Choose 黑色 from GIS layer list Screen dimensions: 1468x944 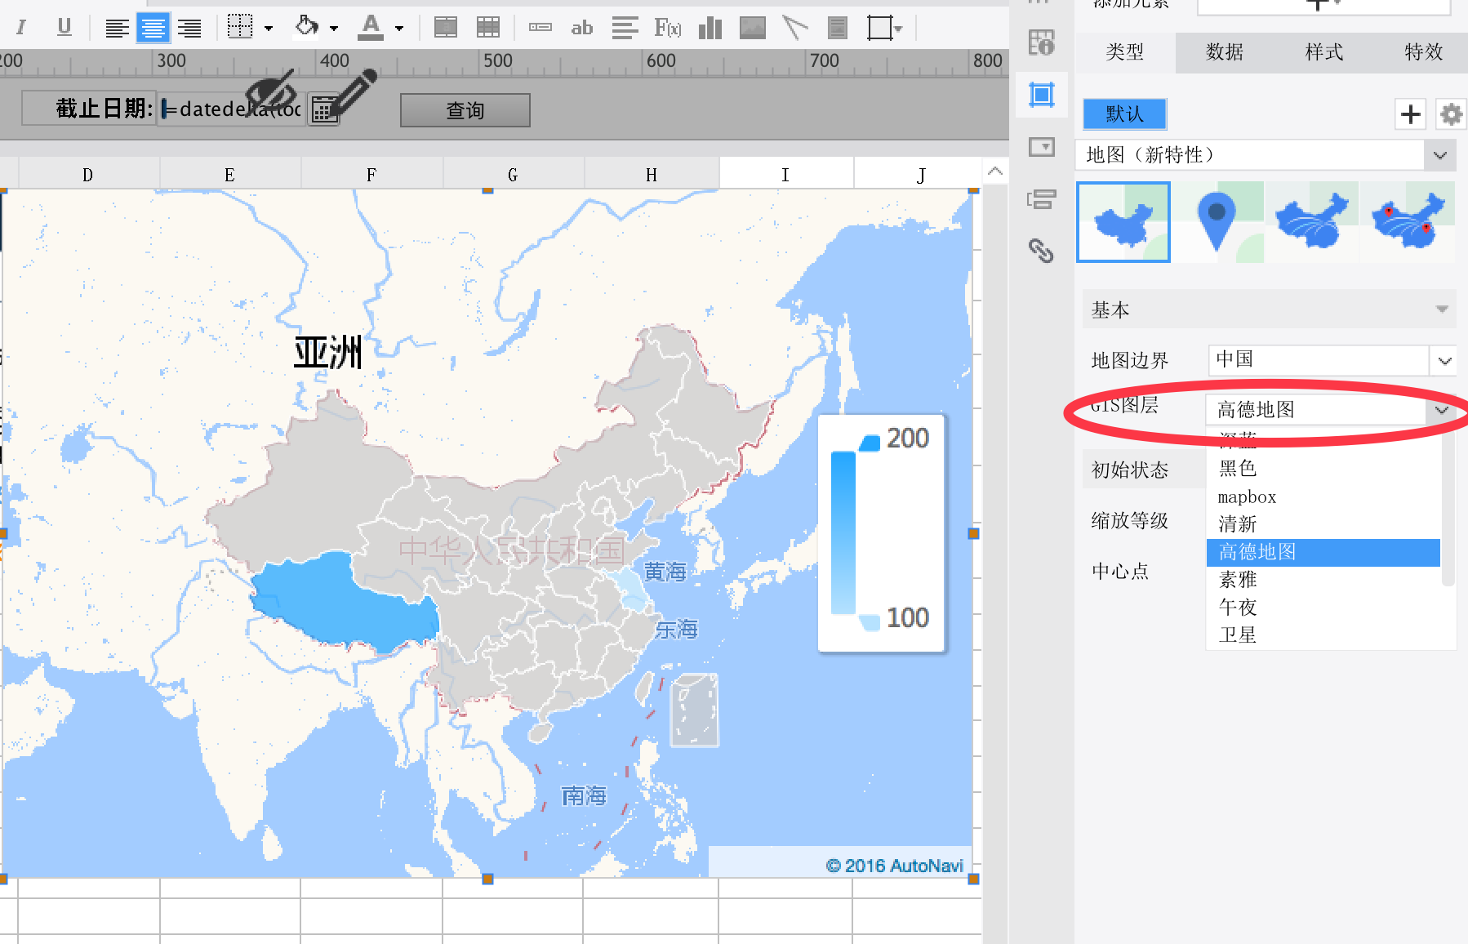1323,469
